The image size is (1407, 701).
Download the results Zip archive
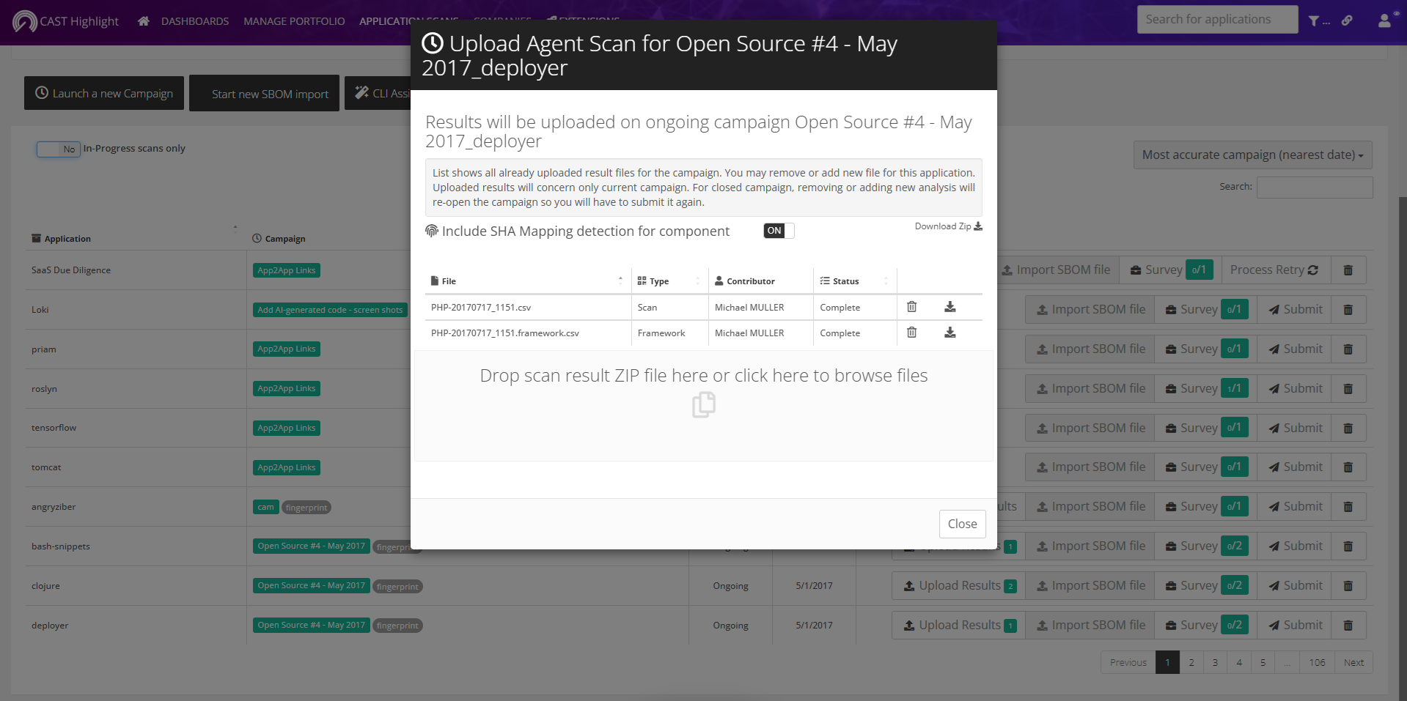coord(948,226)
